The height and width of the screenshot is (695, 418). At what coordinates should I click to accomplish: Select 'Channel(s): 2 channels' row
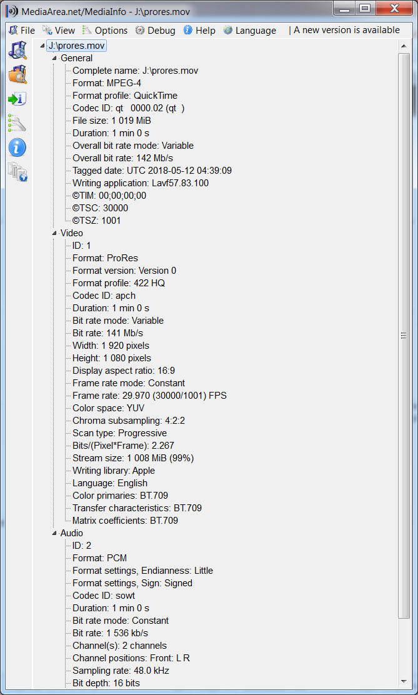[120, 646]
